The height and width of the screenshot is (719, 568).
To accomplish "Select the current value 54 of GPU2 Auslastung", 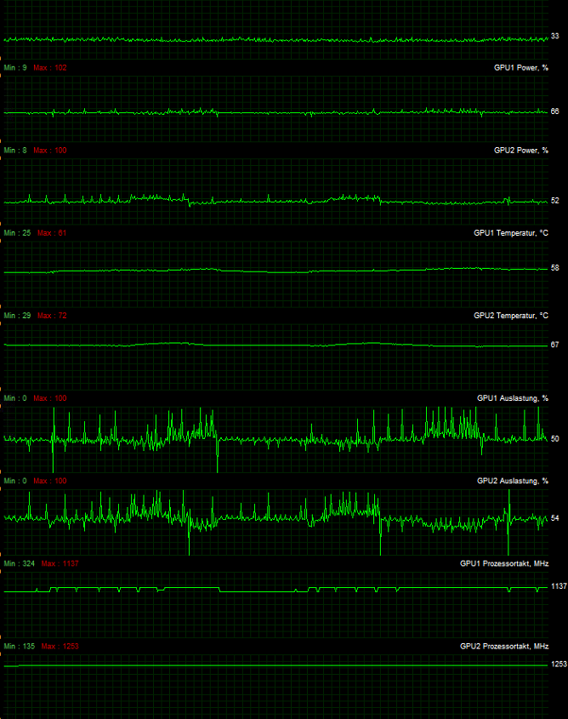I will coord(554,518).
